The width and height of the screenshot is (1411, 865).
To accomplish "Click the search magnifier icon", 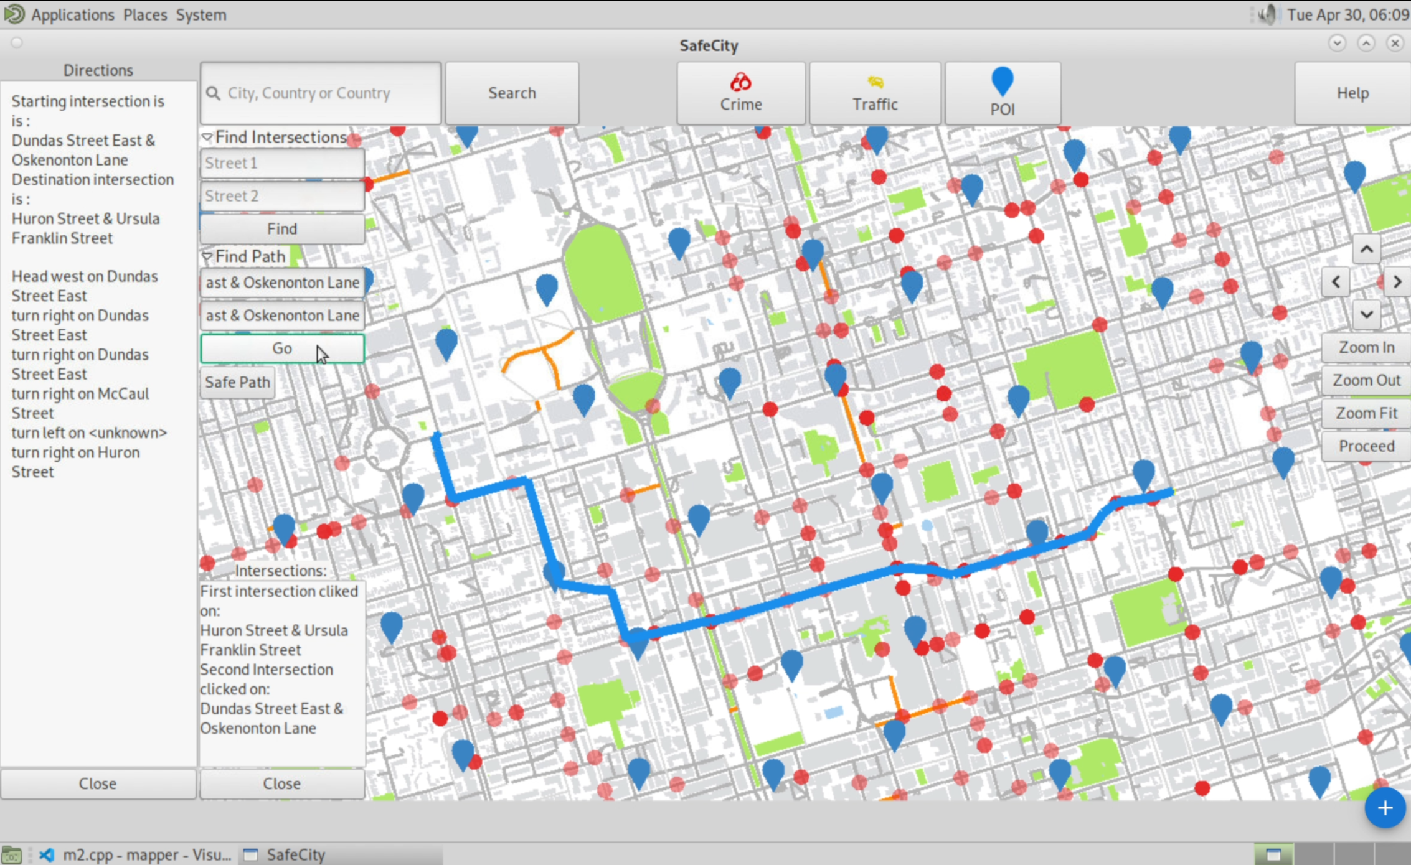I will (x=213, y=93).
